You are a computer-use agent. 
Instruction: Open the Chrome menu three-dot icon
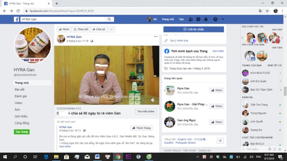pos(282,11)
